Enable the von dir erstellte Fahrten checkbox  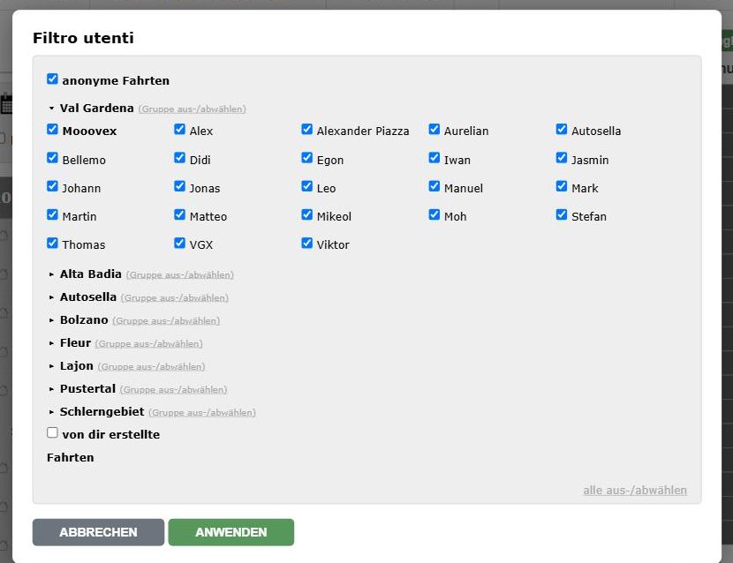click(x=52, y=433)
